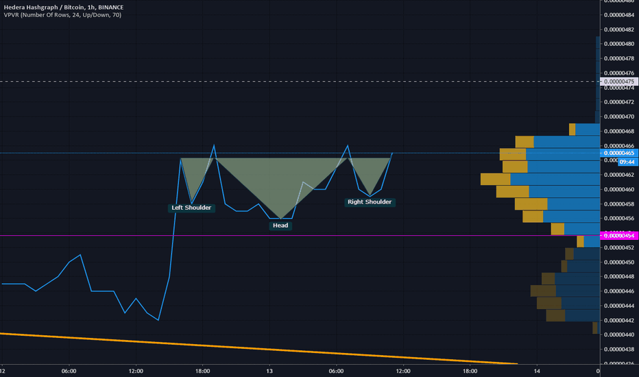Select the VPVR indicator legend text
This screenshot has width=639, height=377.
click(63, 15)
